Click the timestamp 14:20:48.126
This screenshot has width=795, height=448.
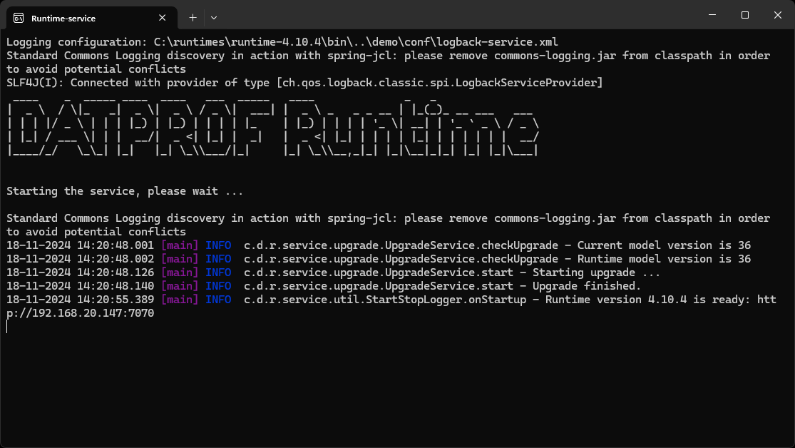(x=115, y=273)
